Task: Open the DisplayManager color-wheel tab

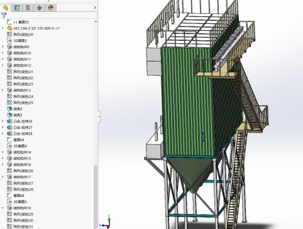Action: [50, 8]
